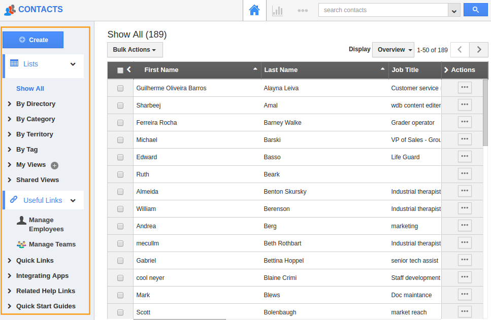Screen dimensions: 491x320
Task: Click the Create button
Action: (x=32, y=40)
